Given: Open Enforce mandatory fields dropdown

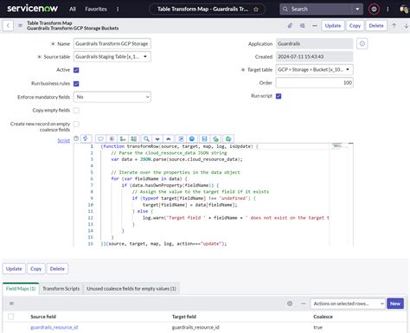Looking at the screenshot, I should (x=112, y=97).
